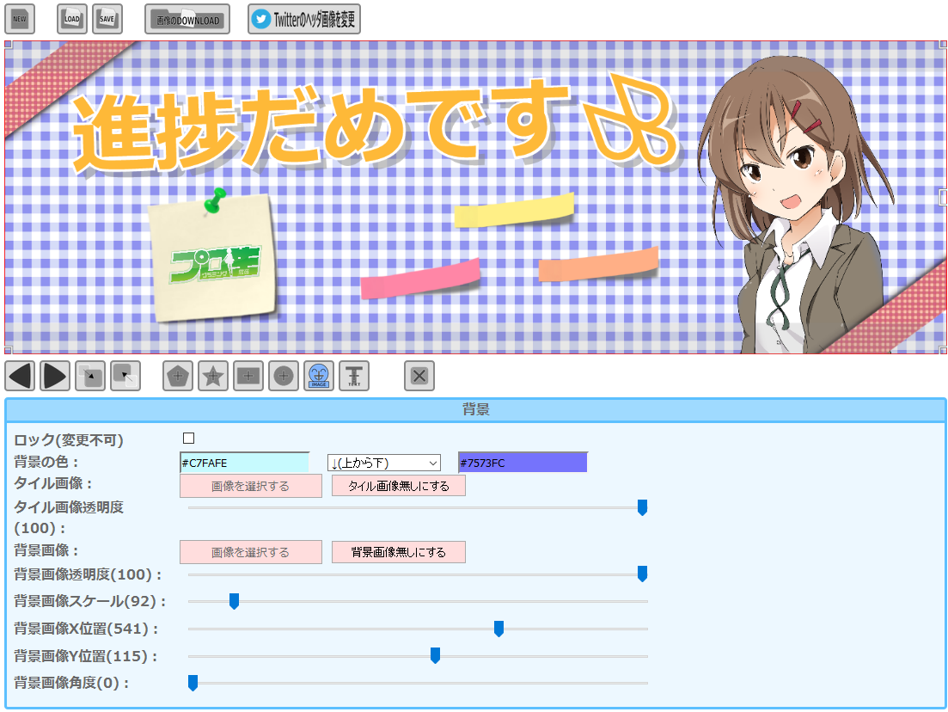
Task: Select the previous element with left arrow
Action: coord(20,376)
